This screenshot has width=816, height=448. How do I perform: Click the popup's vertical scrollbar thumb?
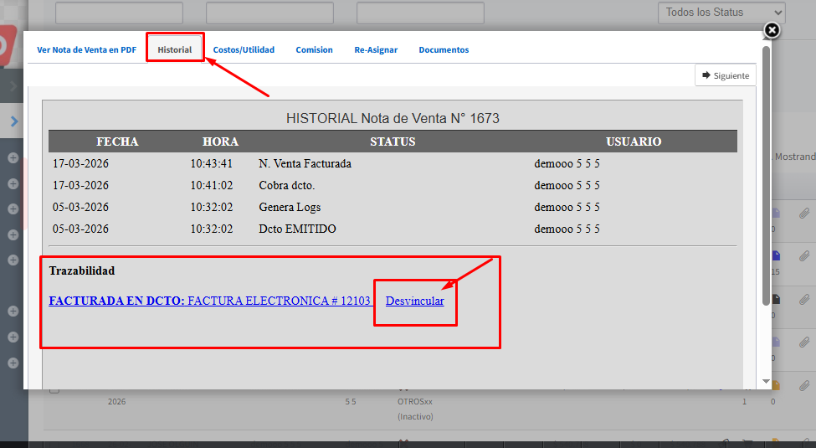coord(766,176)
